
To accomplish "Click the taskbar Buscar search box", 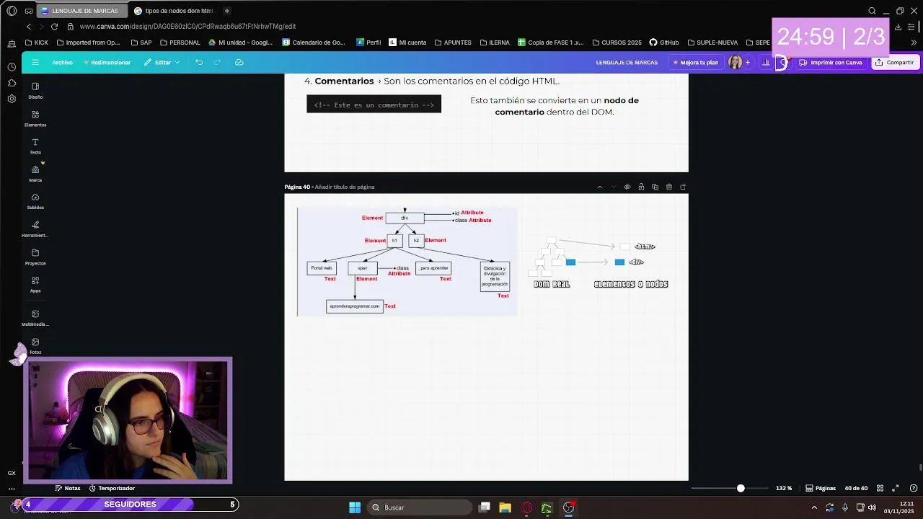I will click(420, 507).
